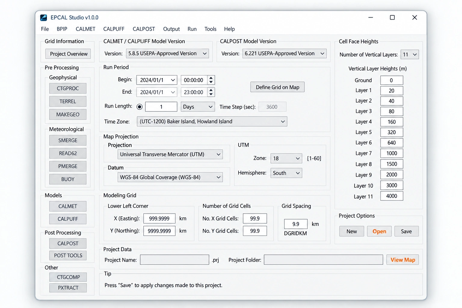
Task: Click the EPCAL Studio app icon
Action: [x=44, y=17]
